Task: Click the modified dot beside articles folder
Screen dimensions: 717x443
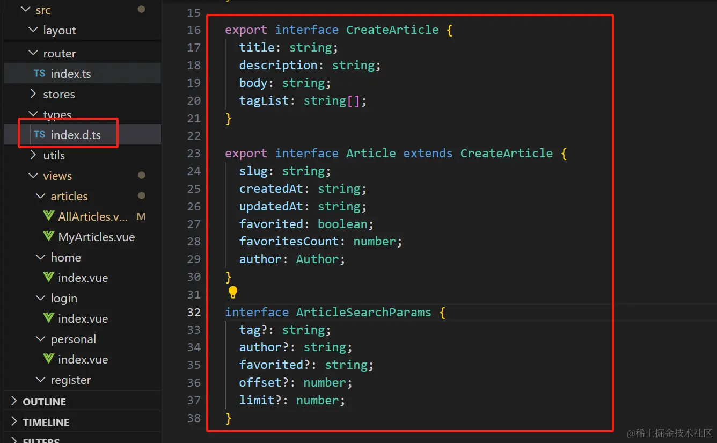Action: (141, 195)
